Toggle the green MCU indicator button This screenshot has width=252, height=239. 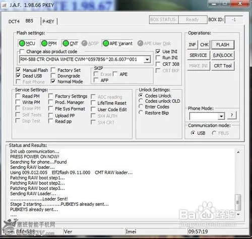click(x=27, y=43)
